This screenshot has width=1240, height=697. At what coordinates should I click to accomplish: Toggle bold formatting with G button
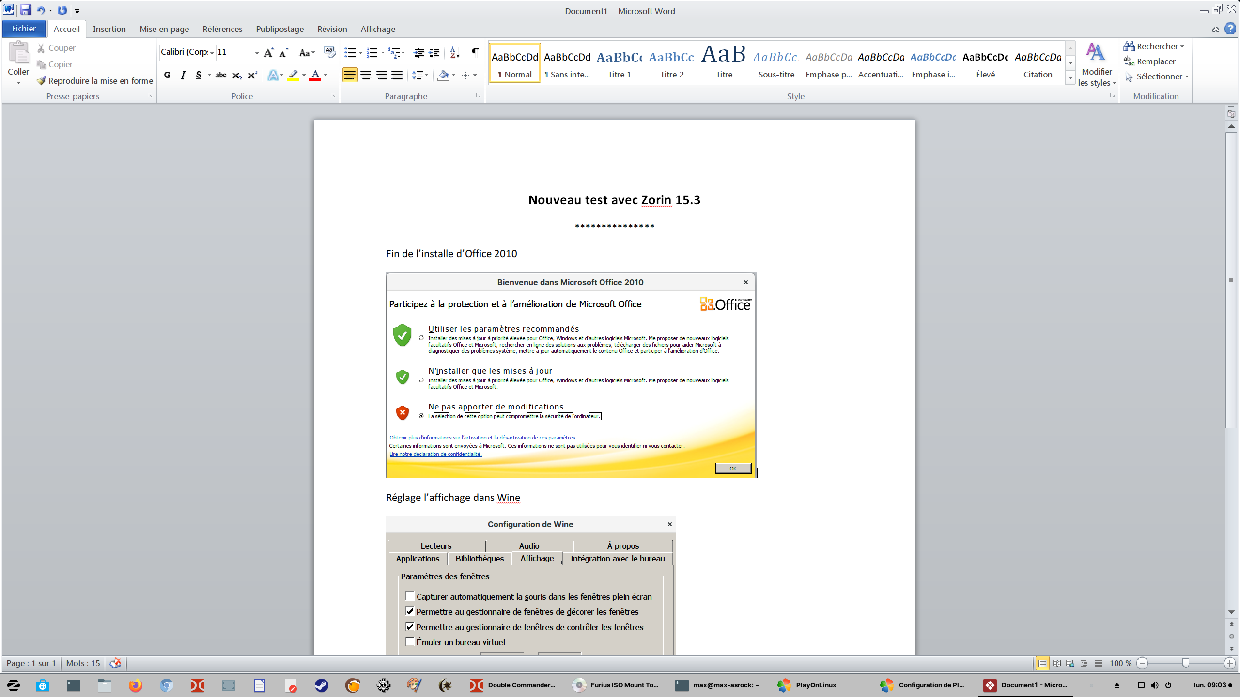(x=168, y=75)
